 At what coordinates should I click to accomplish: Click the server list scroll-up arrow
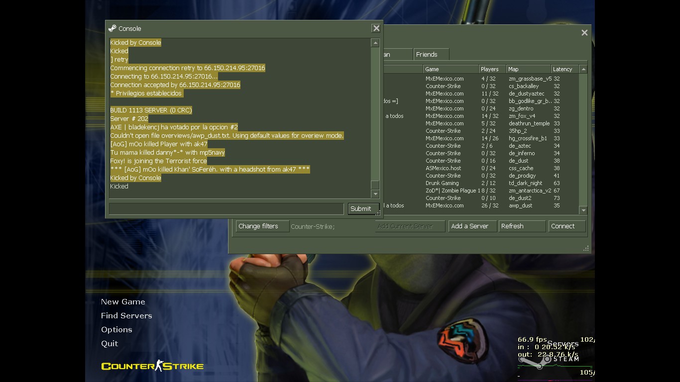[x=583, y=69]
